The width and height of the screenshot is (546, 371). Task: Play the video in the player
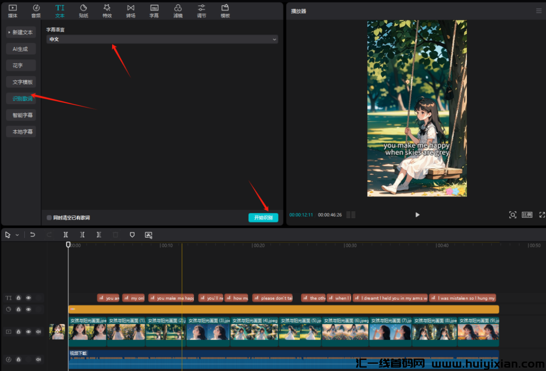point(418,215)
